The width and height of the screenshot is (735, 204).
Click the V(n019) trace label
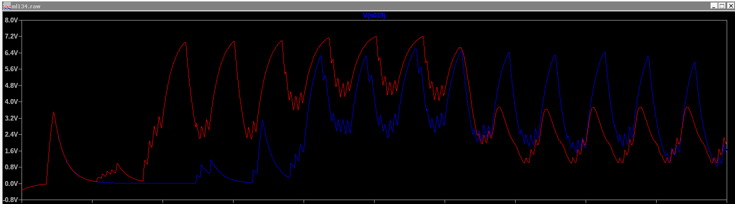point(374,16)
